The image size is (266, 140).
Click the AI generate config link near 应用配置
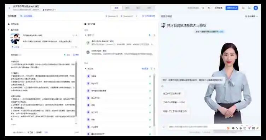tap(26, 16)
